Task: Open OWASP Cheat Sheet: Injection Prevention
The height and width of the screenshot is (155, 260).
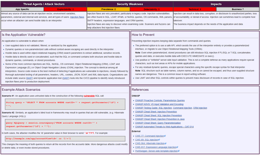Action: click(156, 112)
